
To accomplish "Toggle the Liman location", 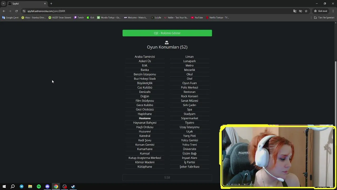I will click(190, 57).
